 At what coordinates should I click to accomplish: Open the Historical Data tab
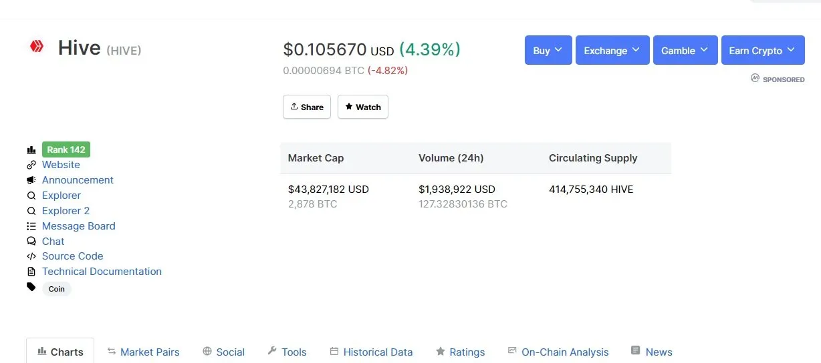point(371,352)
